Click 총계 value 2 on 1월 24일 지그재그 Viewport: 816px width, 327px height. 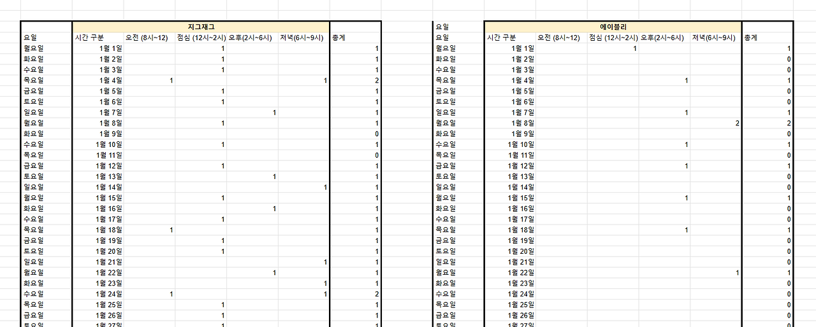[377, 294]
